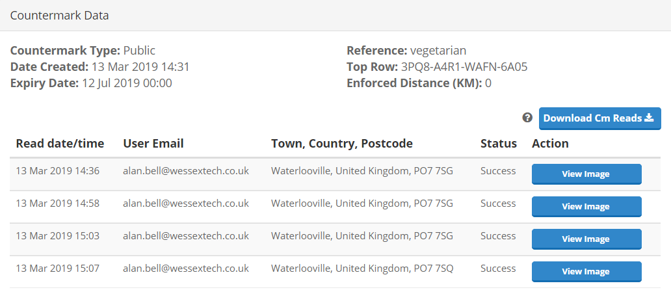This screenshot has height=303, width=671.
Task: Click the Read date/time column header
Action: click(x=60, y=144)
